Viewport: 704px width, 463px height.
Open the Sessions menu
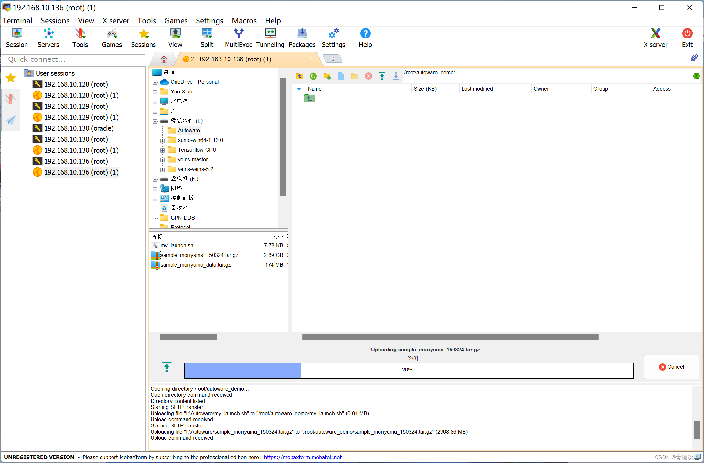55,21
